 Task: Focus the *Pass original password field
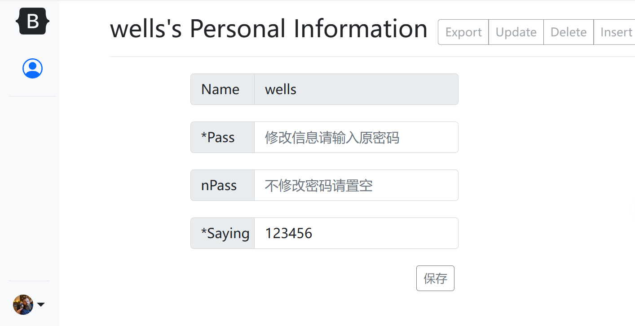point(356,137)
